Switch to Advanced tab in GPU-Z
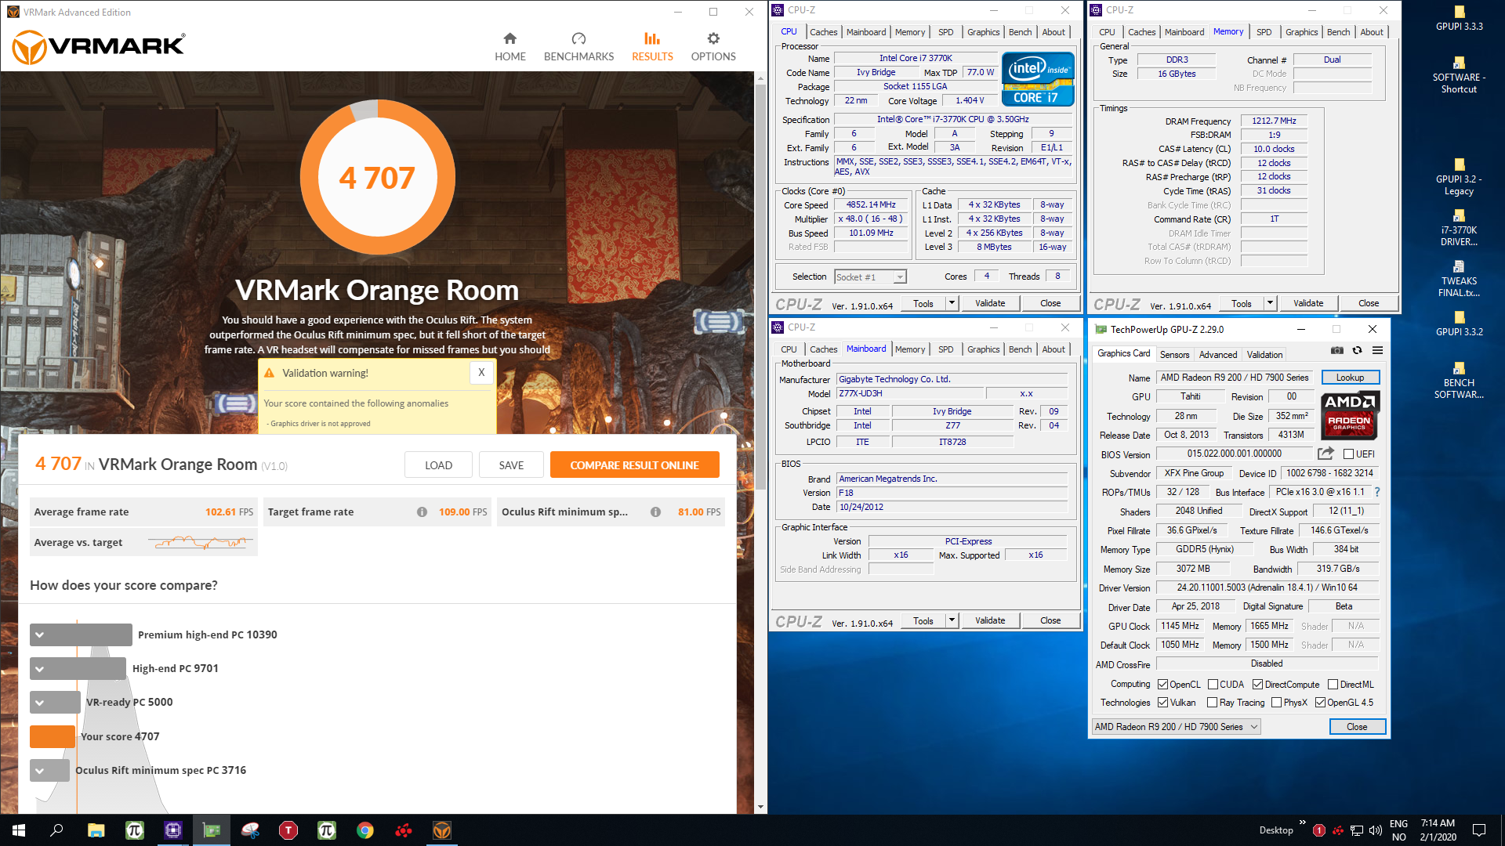This screenshot has height=846, width=1505. [1217, 355]
